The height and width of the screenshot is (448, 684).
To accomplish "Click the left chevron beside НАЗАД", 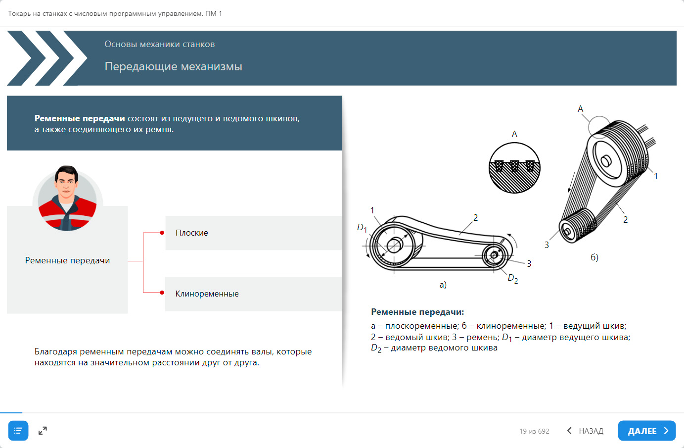I will click(x=569, y=431).
